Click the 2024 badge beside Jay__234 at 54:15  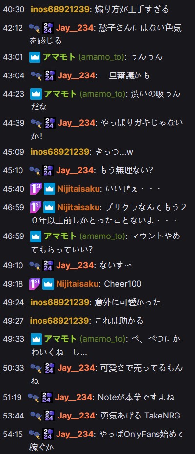48,434
